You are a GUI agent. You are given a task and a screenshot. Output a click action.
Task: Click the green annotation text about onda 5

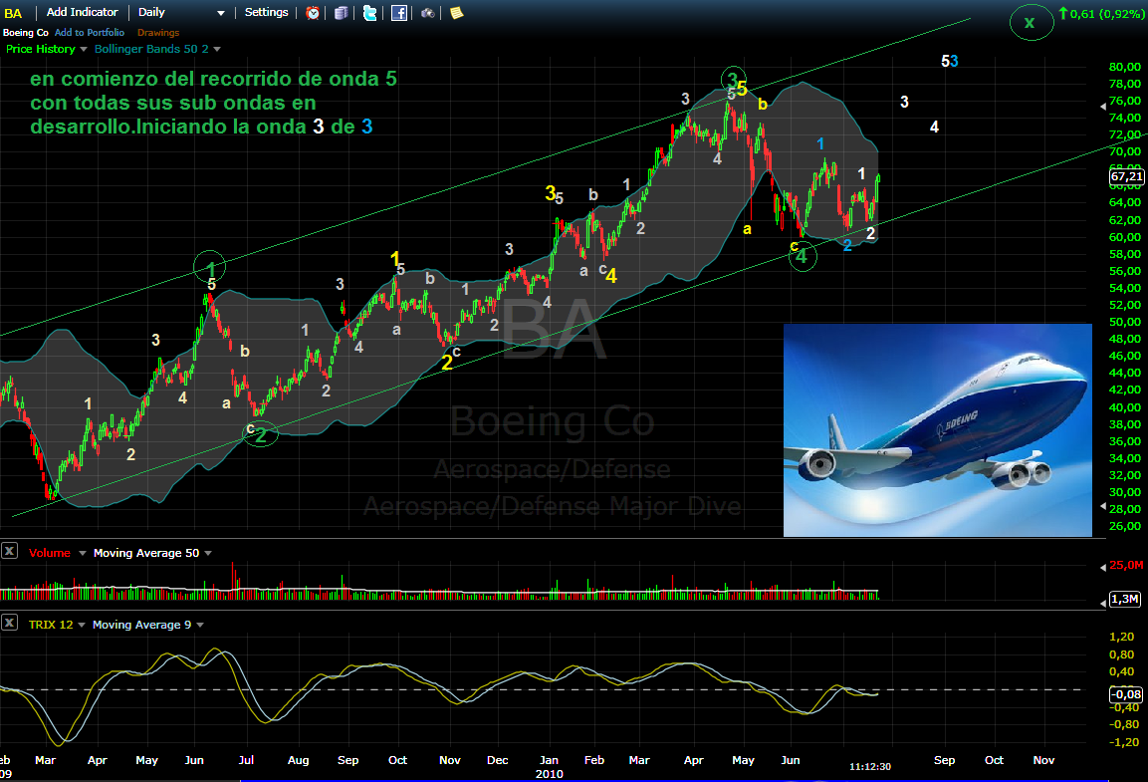pos(213,103)
